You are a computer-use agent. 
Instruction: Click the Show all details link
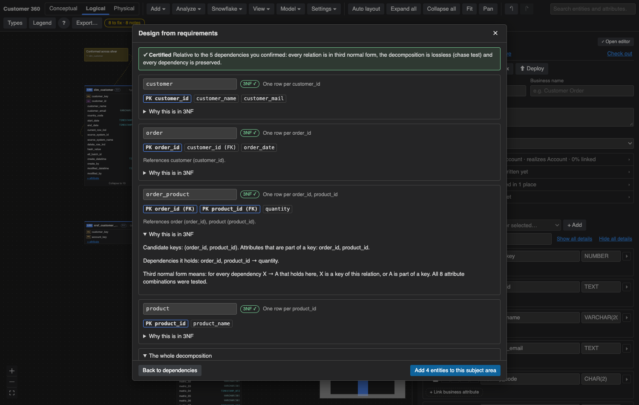(574, 239)
